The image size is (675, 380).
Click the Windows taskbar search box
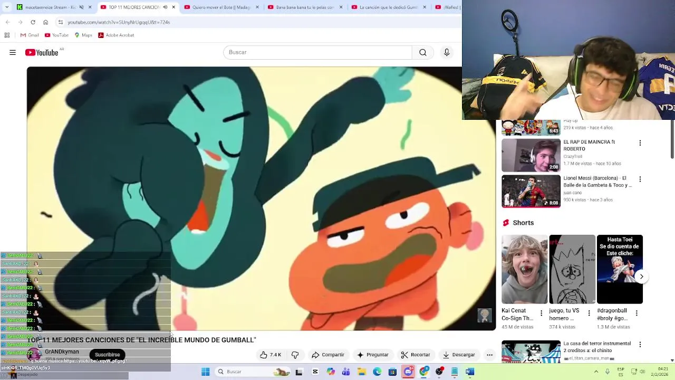tap(254, 372)
